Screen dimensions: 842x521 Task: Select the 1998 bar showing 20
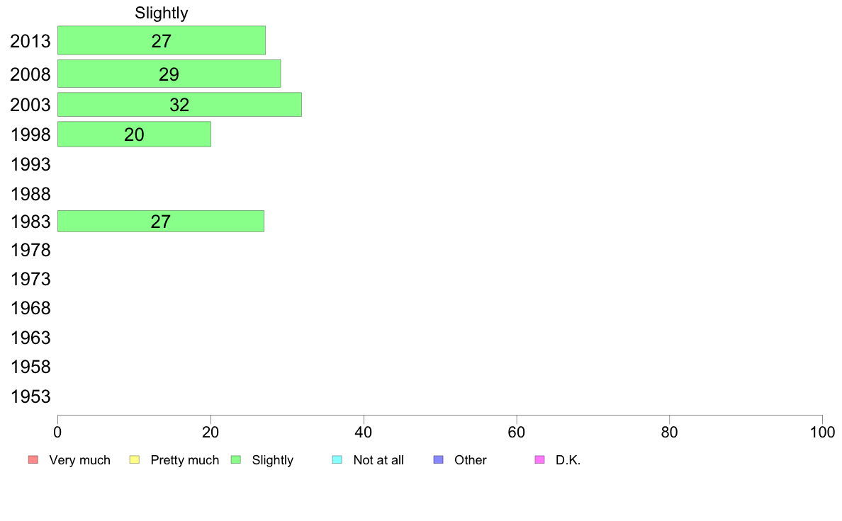point(134,134)
